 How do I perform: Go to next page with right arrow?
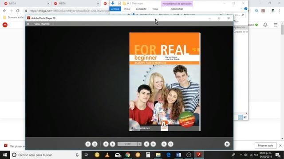click(x=146, y=144)
